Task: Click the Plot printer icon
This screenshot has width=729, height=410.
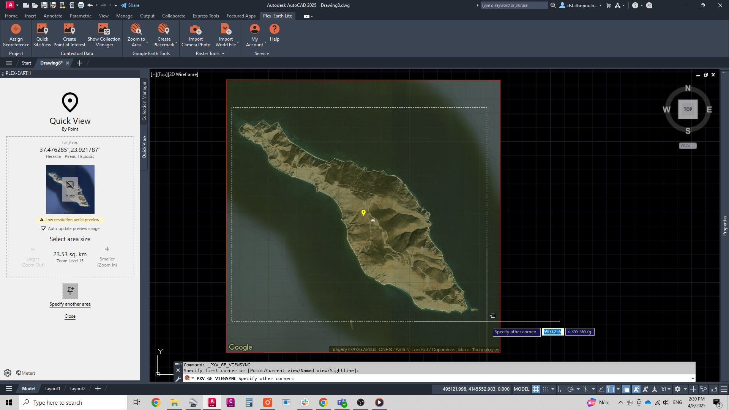Action: pos(81,5)
